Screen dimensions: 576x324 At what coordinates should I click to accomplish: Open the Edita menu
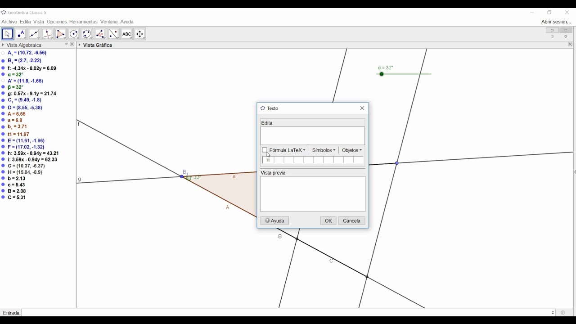(25, 22)
